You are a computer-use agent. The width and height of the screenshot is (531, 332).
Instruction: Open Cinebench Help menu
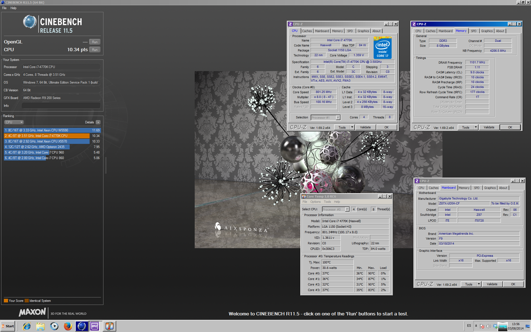tap(13, 8)
